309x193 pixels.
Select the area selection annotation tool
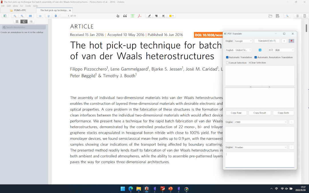[163, 16]
